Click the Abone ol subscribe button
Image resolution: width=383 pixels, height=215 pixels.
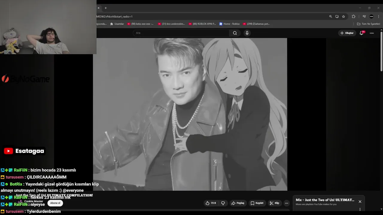coord(55,203)
